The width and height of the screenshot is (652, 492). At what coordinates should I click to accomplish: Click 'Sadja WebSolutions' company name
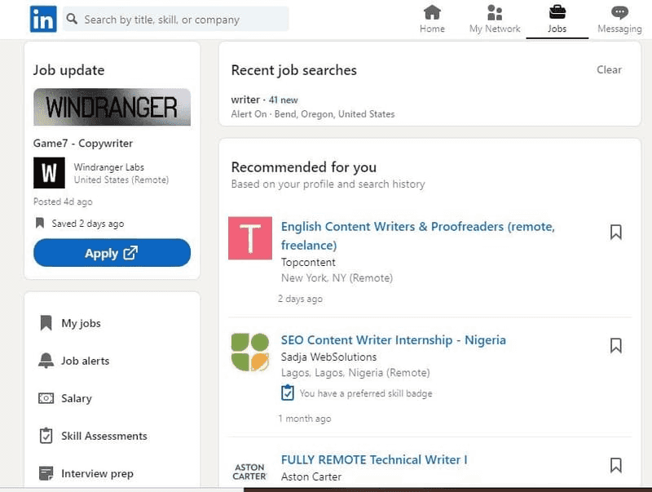(x=328, y=357)
